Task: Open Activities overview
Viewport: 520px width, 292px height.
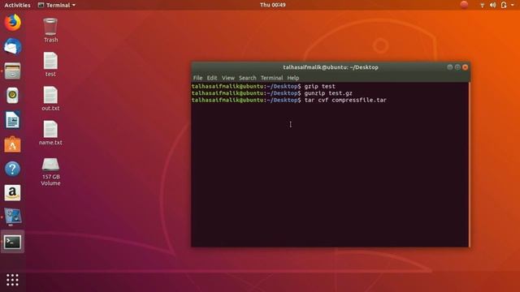Action: [x=17, y=5]
